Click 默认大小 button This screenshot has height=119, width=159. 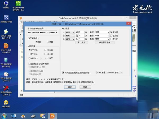pos(82,43)
